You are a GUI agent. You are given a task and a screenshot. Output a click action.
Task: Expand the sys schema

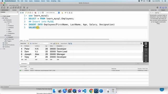(1, 49)
